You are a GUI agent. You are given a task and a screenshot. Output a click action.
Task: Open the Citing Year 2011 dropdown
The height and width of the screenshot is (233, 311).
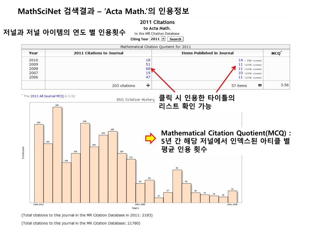[157, 39]
